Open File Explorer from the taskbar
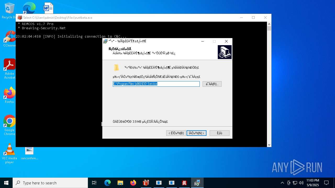This screenshot has width=335, height=188. click(120, 183)
